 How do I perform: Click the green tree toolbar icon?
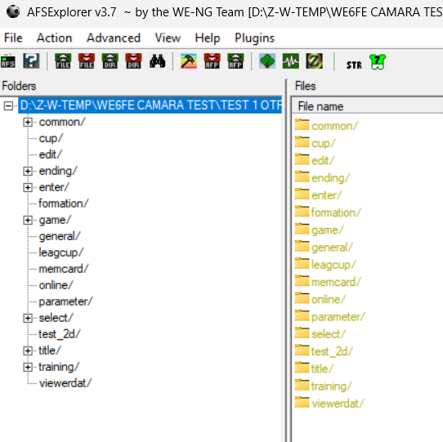pyautogui.click(x=267, y=61)
